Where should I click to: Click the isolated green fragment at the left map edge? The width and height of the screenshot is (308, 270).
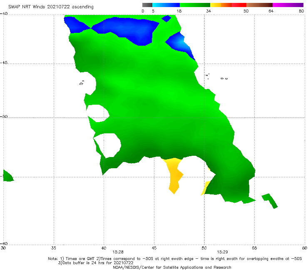coord(8,176)
